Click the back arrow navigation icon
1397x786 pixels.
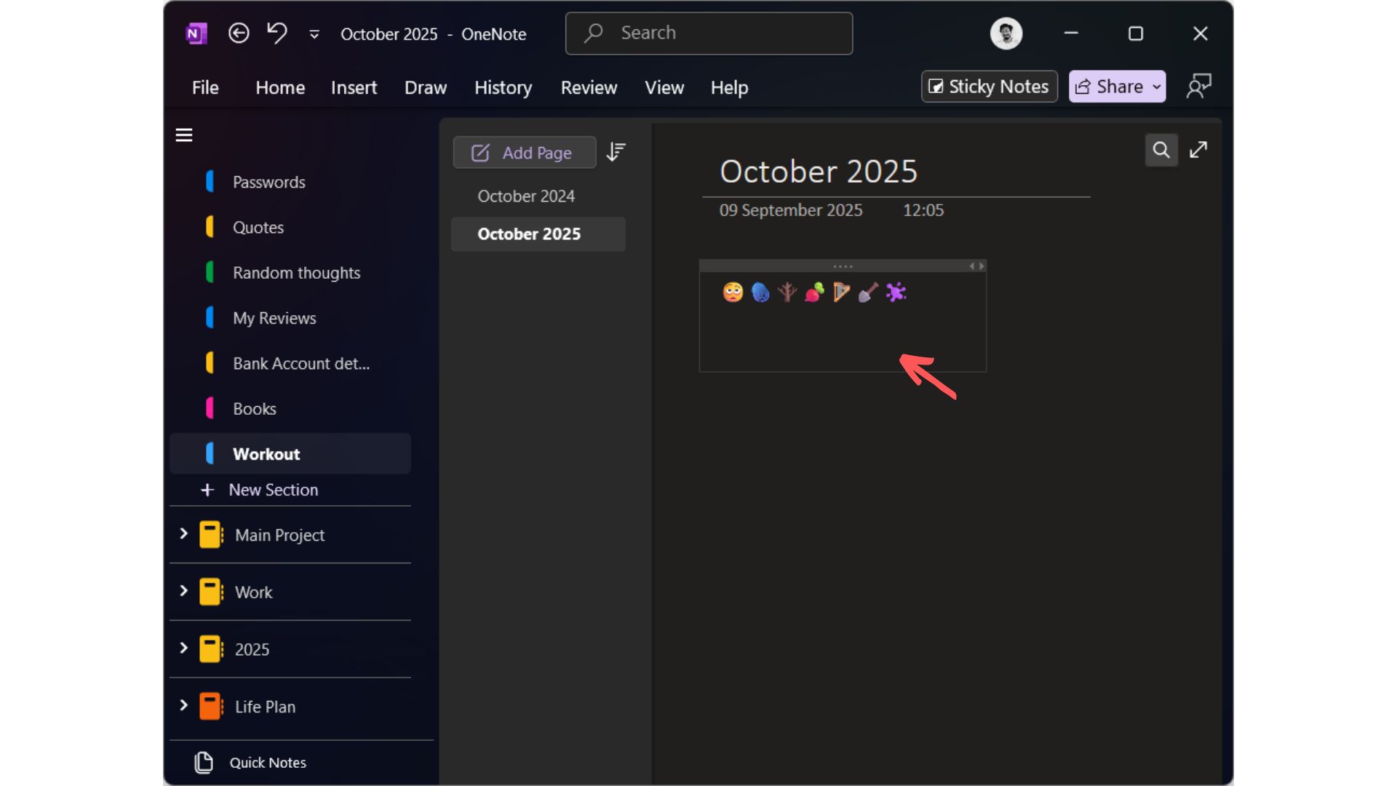(x=239, y=33)
